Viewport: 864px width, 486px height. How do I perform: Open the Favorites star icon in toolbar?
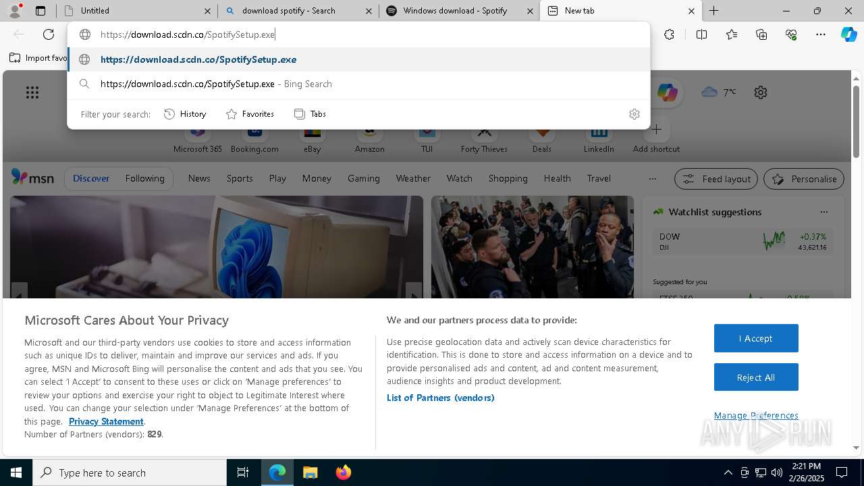click(x=732, y=34)
